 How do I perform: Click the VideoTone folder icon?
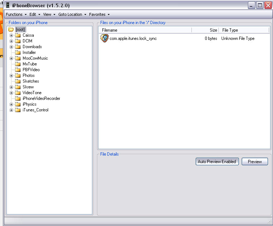tap(18, 93)
